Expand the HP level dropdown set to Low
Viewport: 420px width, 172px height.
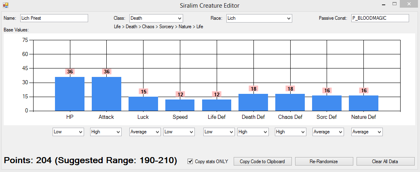[x=68, y=132]
